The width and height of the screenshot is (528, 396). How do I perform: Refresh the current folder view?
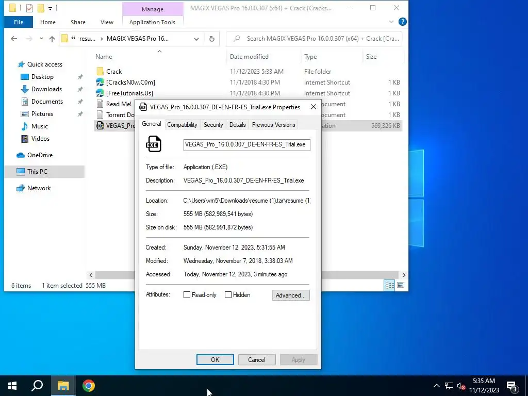(212, 39)
